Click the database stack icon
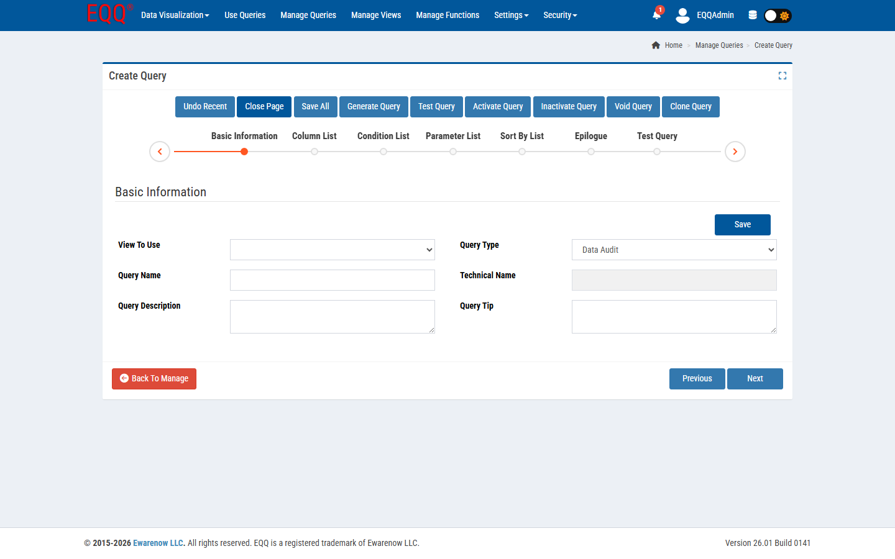This screenshot has height=559, width=895. click(752, 15)
